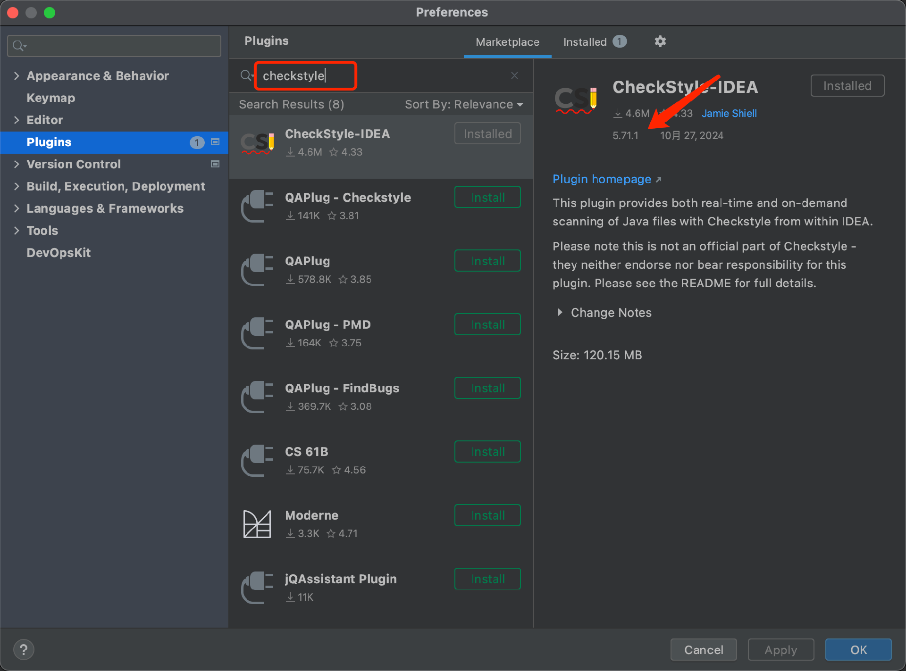Expand Build, Execution, Deployment section
This screenshot has width=906, height=671.
point(17,186)
